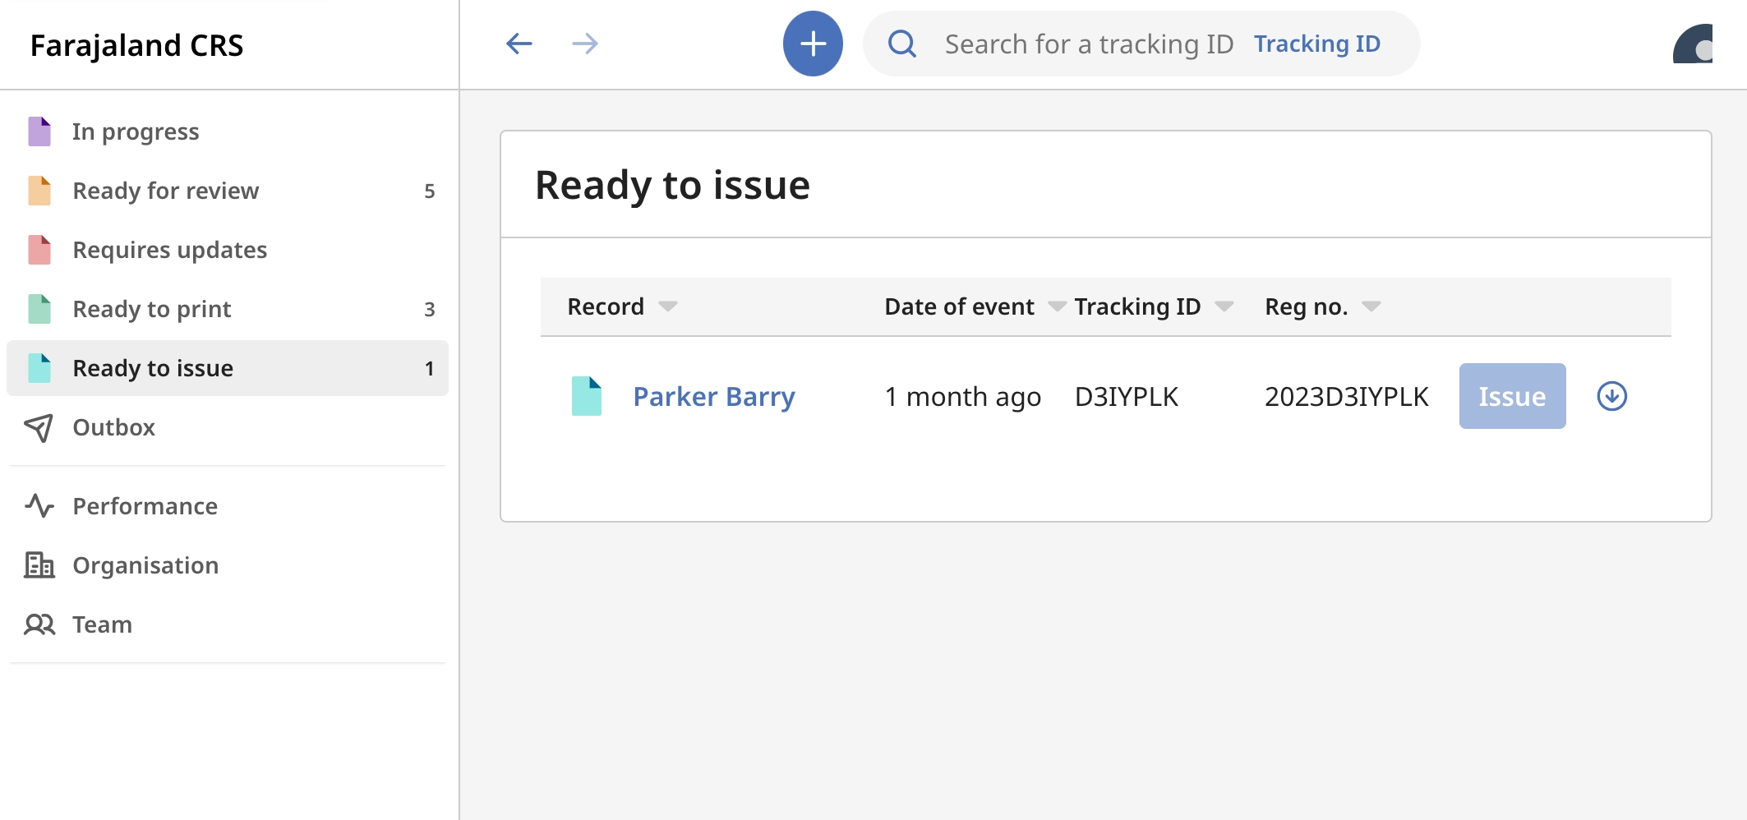Open the Parker Barry record link
The height and width of the screenshot is (820, 1747).
(x=713, y=397)
